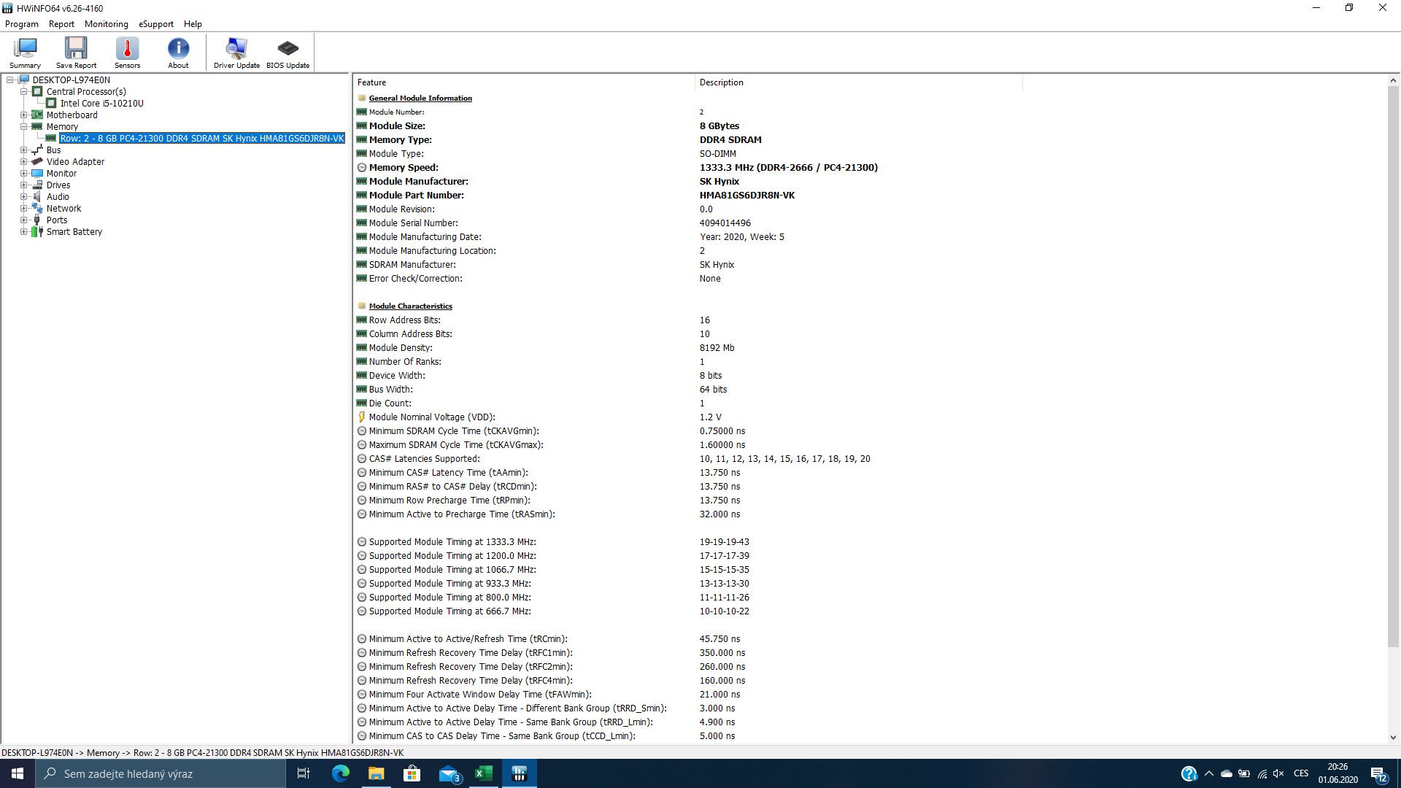This screenshot has height=788, width=1401.
Task: Click the Save Report floppy icon
Action: (76, 53)
